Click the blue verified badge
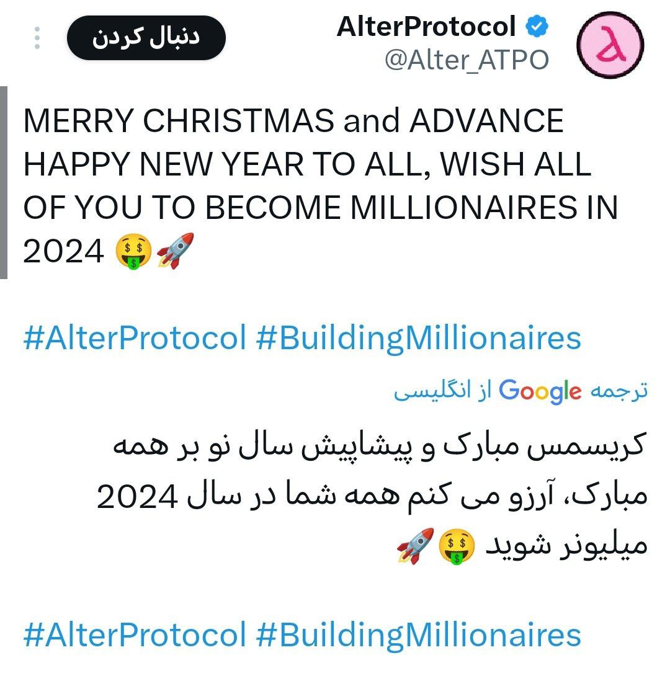 point(537,27)
